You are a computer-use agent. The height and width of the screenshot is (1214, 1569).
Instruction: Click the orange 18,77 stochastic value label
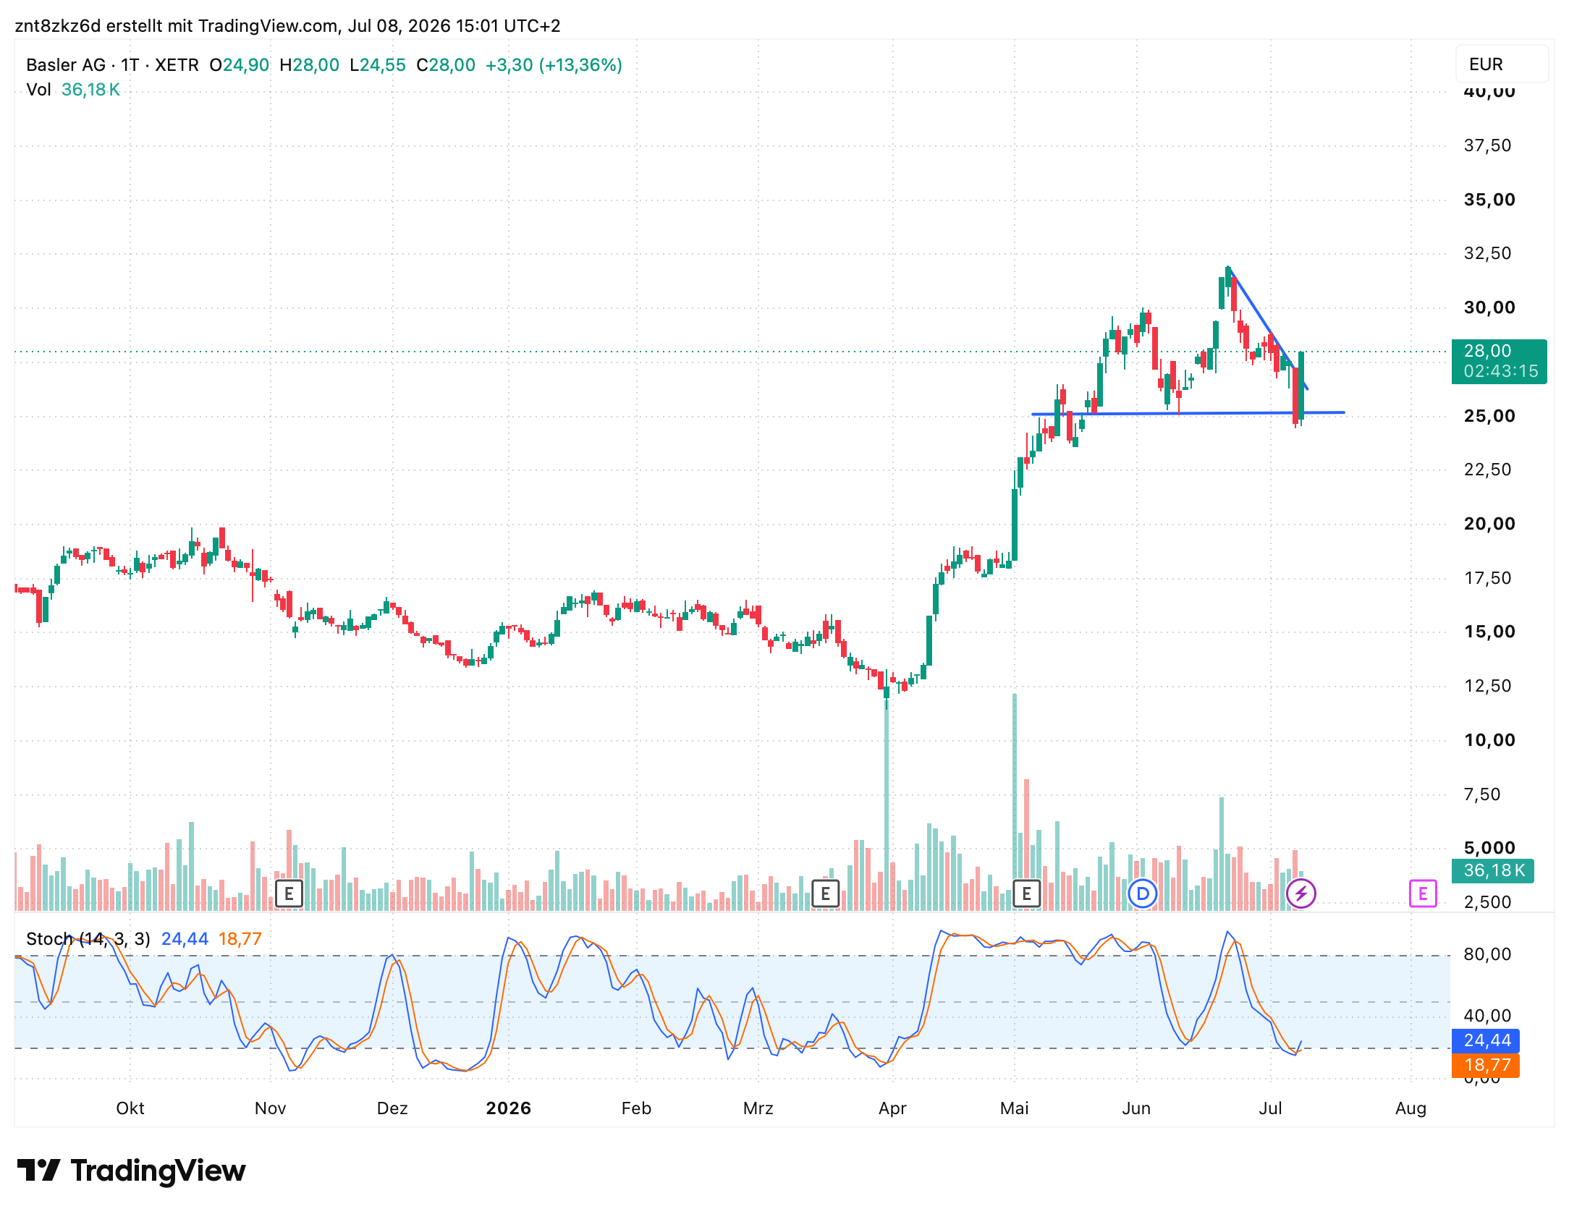(x=1485, y=1065)
